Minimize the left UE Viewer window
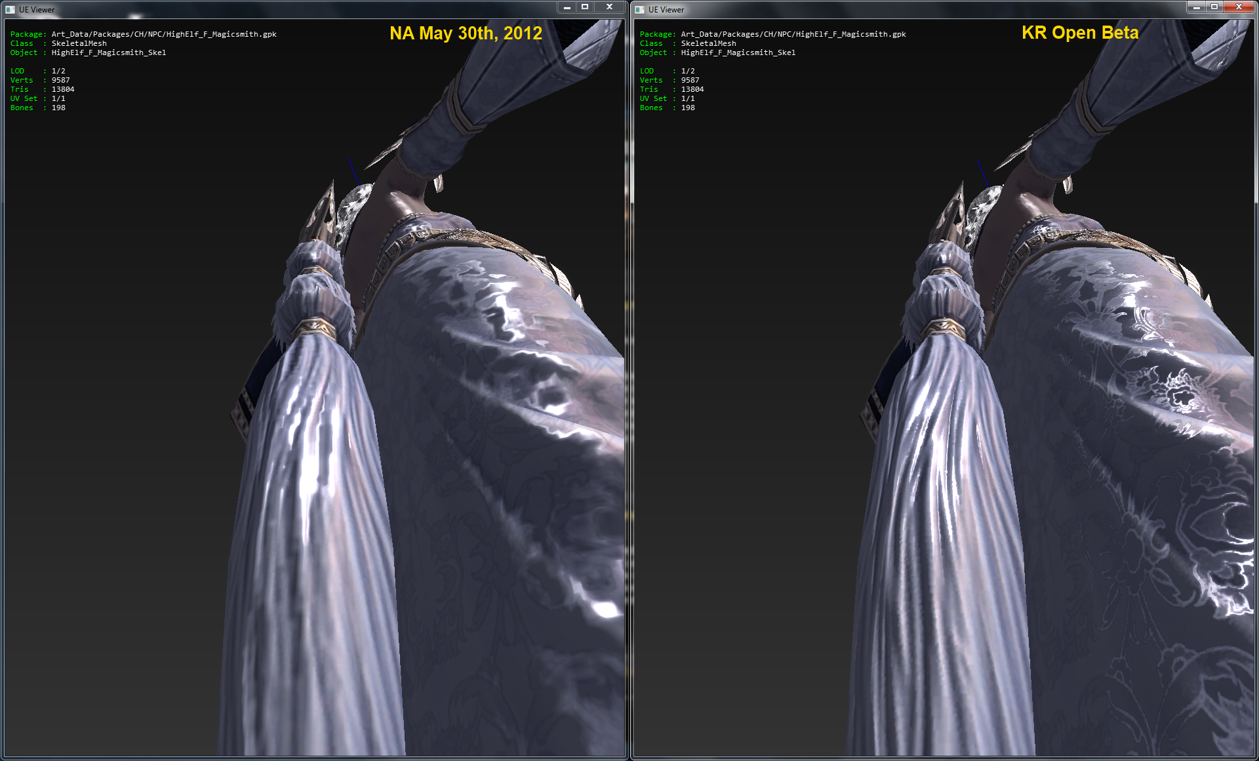 (567, 7)
